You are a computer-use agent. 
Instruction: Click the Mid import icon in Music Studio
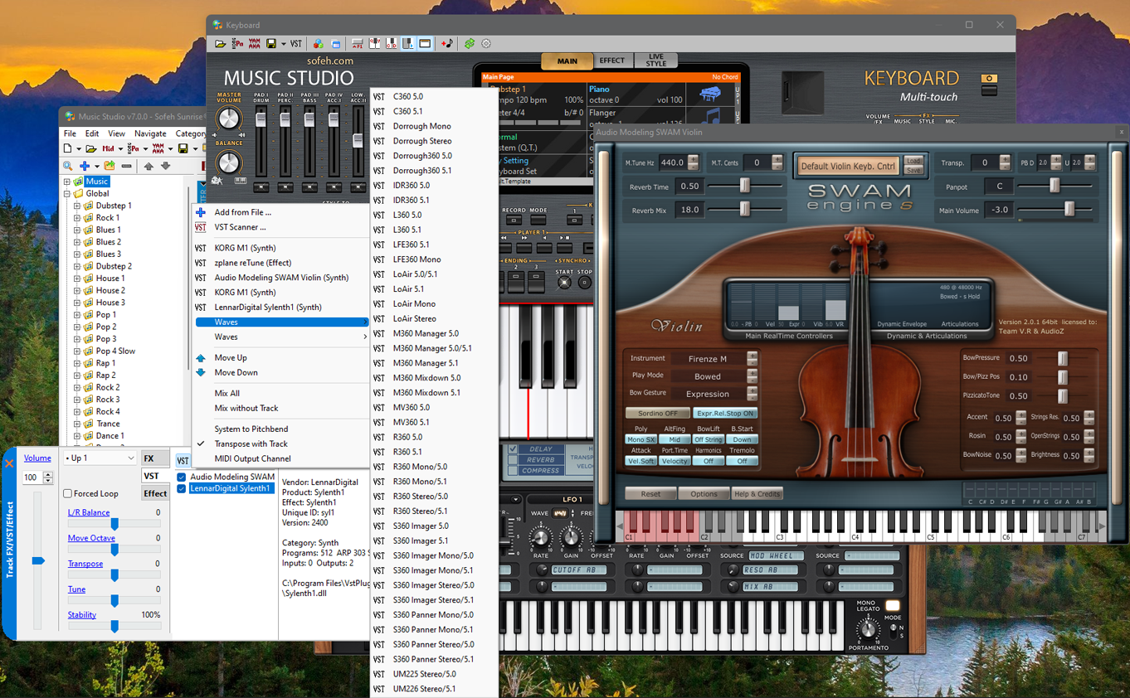coord(108,148)
